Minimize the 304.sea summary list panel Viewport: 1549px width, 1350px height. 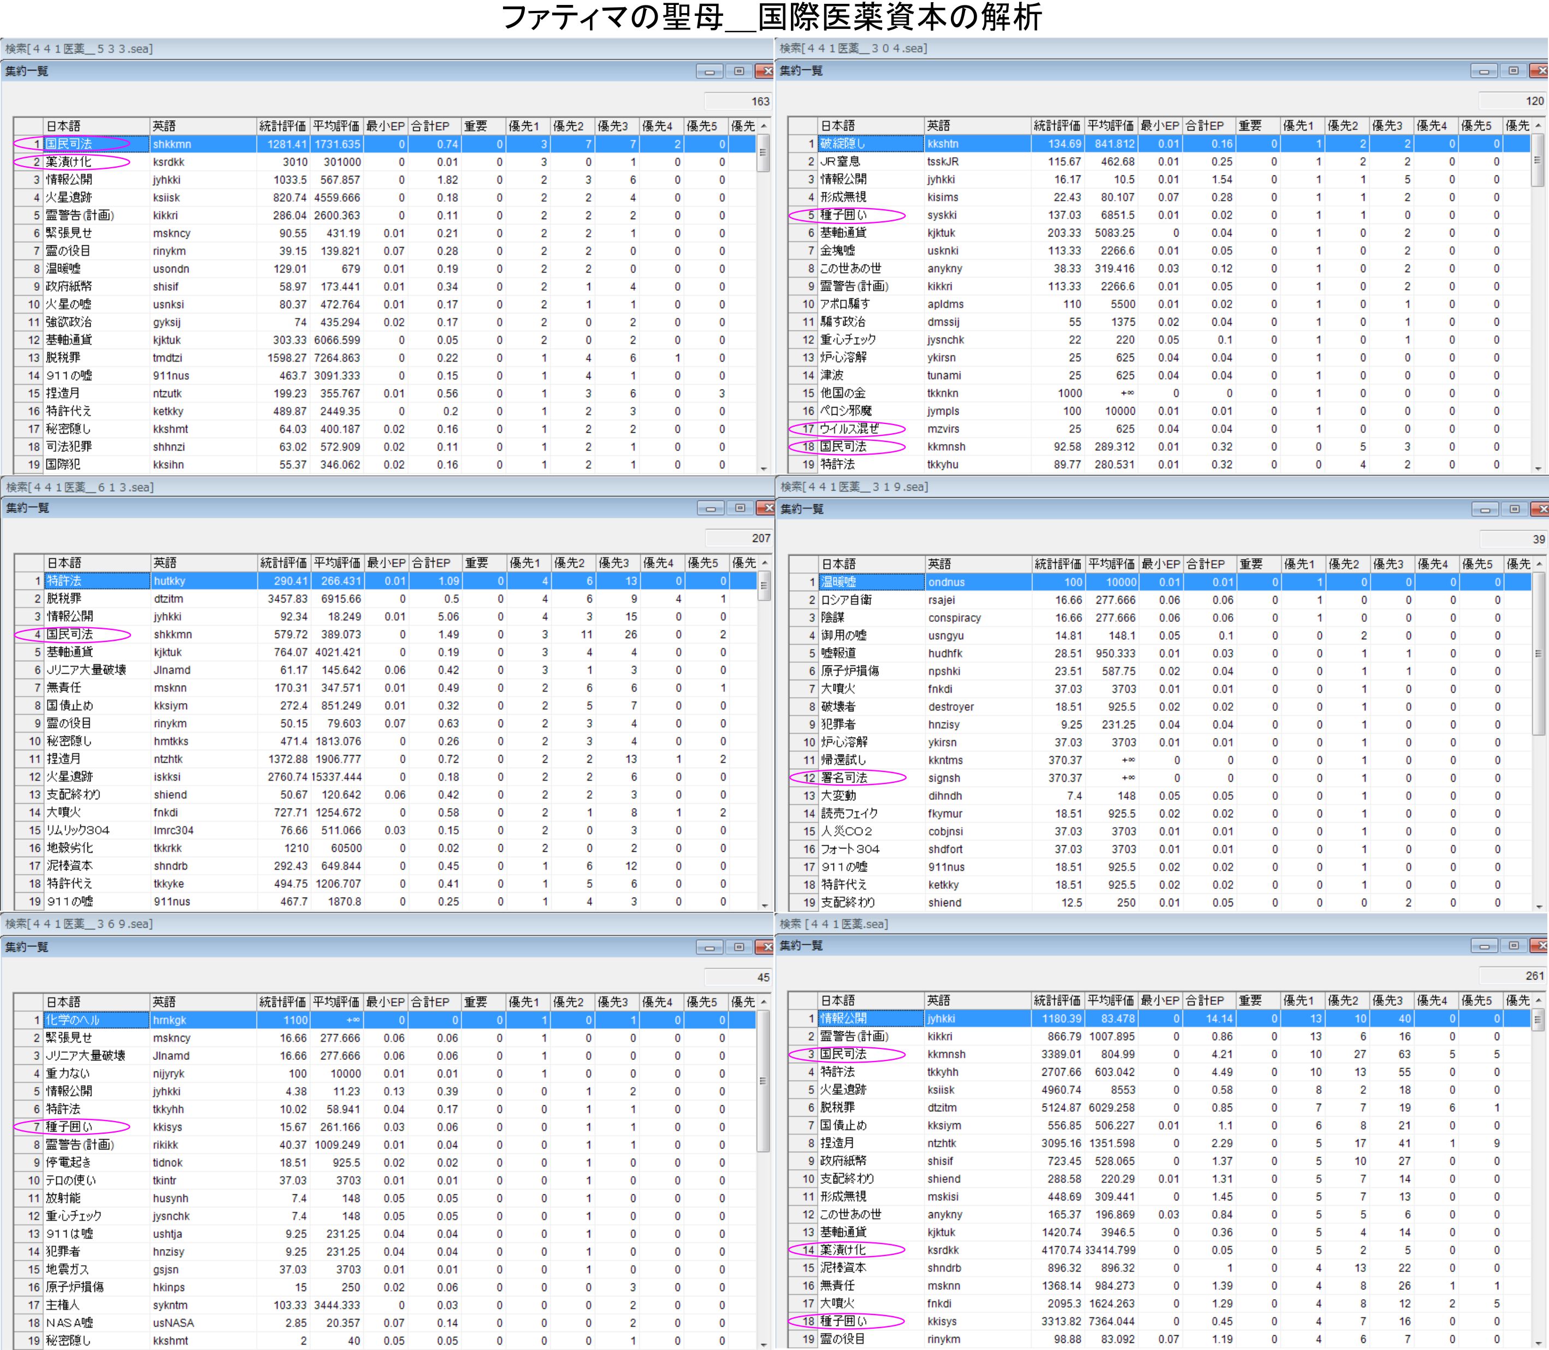(x=1483, y=71)
